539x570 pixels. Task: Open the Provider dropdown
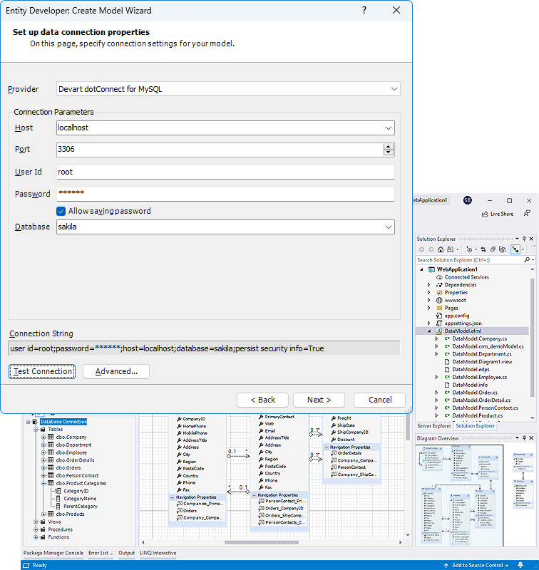pyautogui.click(x=394, y=89)
